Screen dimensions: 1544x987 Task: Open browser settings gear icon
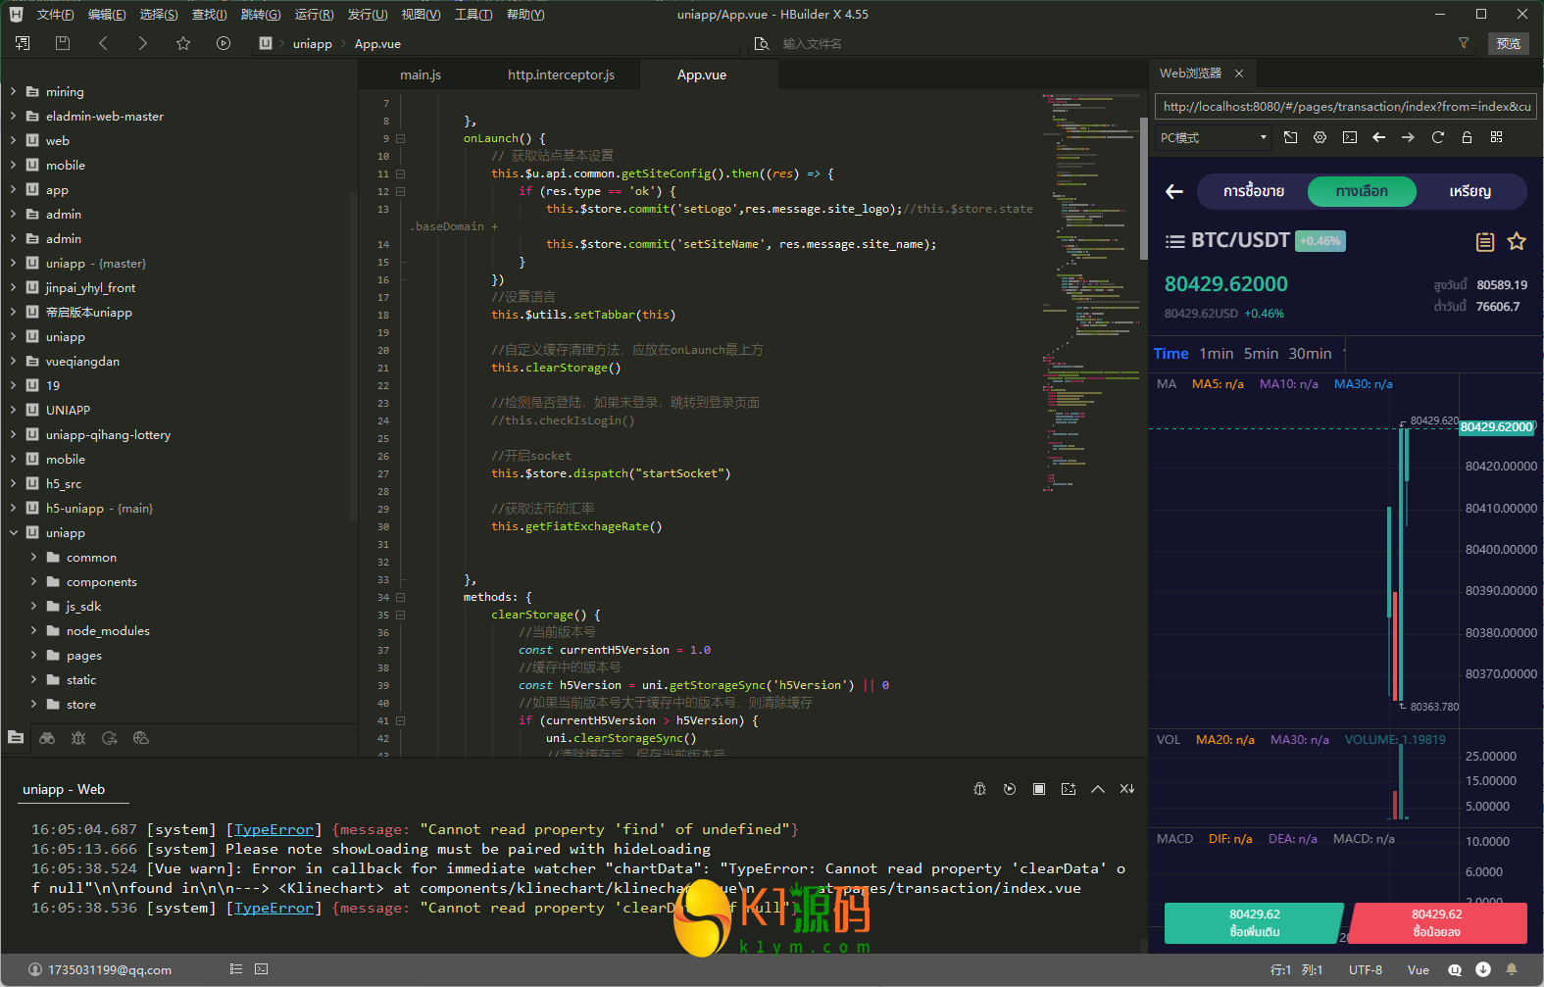click(x=1320, y=137)
